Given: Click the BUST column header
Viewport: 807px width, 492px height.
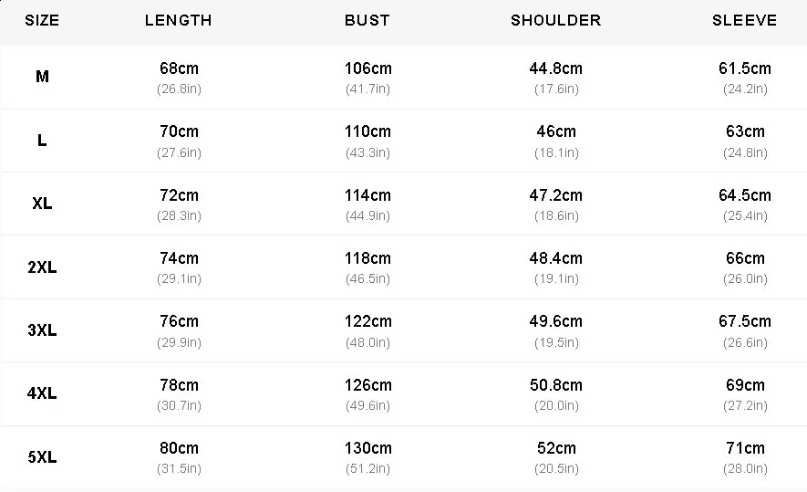Looking at the screenshot, I should pos(367,20).
